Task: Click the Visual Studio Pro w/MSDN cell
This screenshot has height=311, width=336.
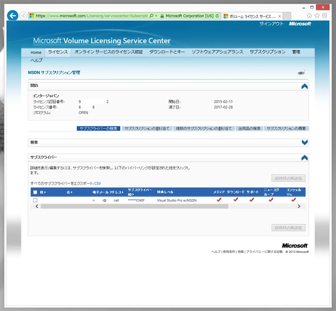Action: [177, 200]
